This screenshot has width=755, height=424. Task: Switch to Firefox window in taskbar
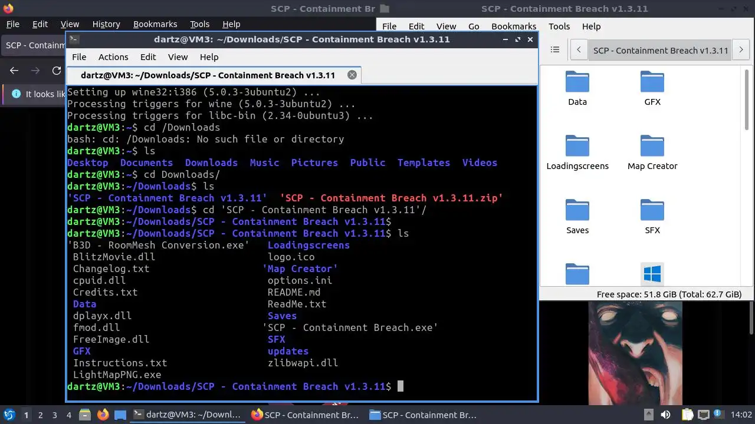[305, 415]
